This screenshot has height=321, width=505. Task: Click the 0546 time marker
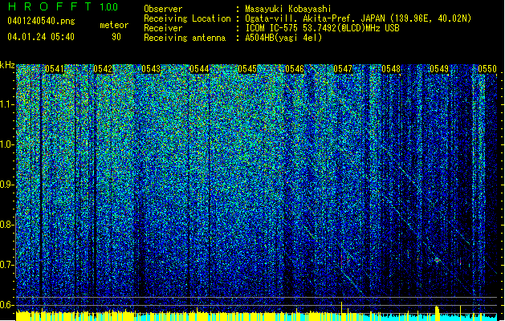295,69
